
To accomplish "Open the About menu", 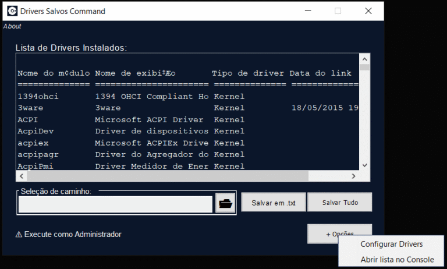I will (x=12, y=26).
